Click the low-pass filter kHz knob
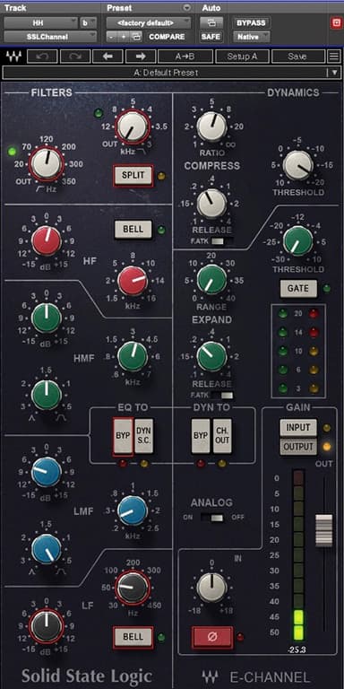The width and height of the screenshot is (344, 689). click(132, 127)
